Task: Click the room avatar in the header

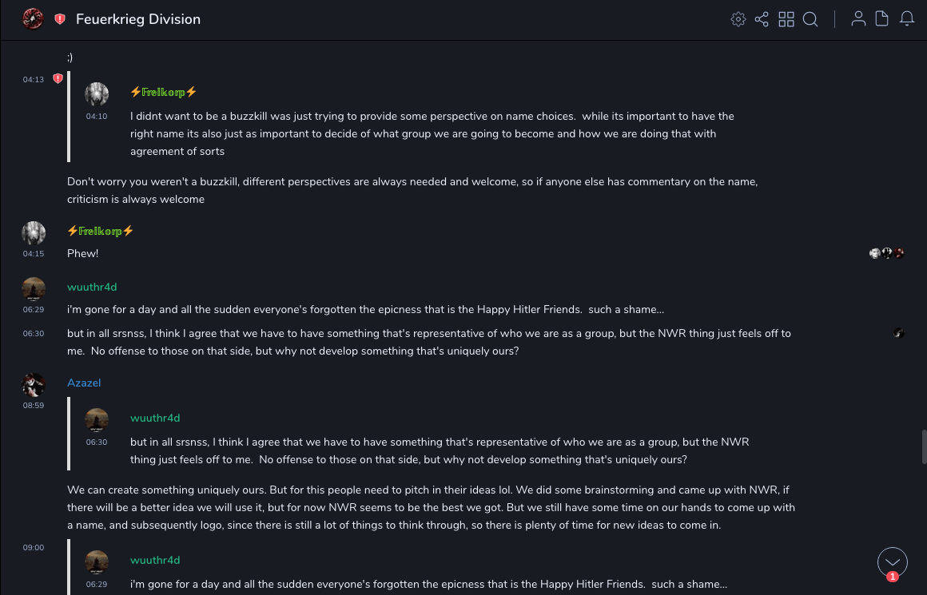Action: (33, 19)
